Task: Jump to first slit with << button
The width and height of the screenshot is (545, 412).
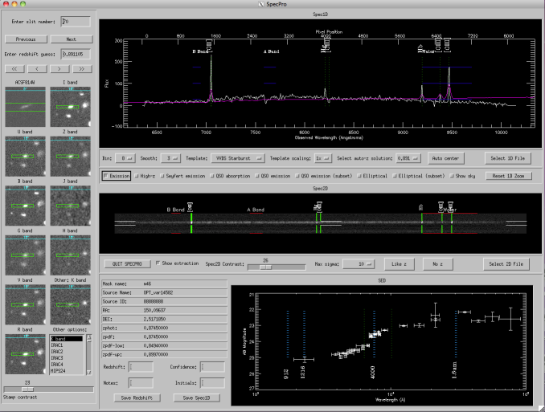Action: (16, 70)
